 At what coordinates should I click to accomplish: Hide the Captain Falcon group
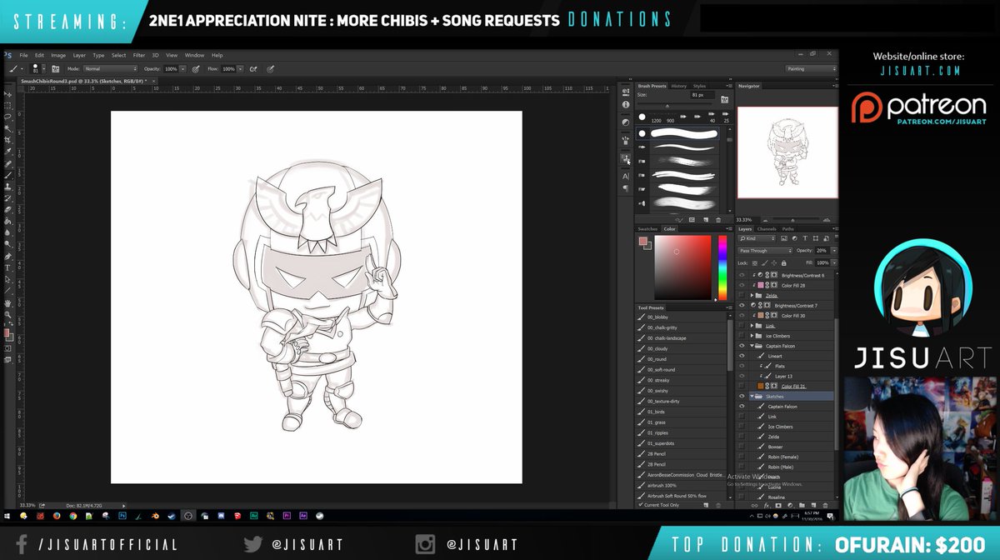[741, 346]
